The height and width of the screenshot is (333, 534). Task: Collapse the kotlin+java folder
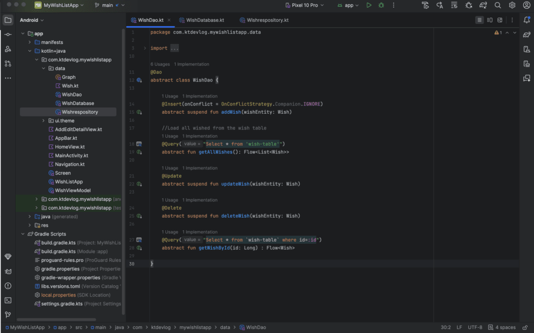[x=30, y=51]
